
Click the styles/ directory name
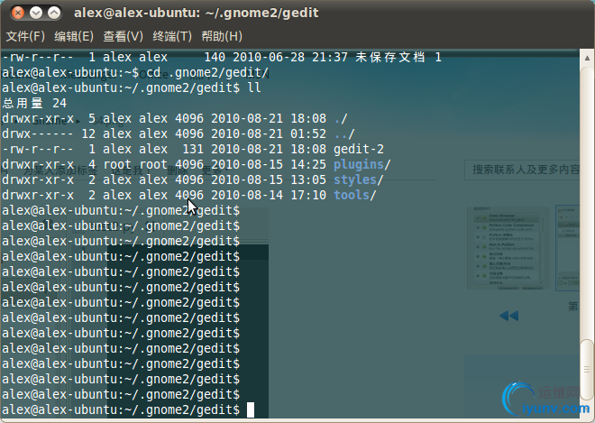(x=355, y=179)
